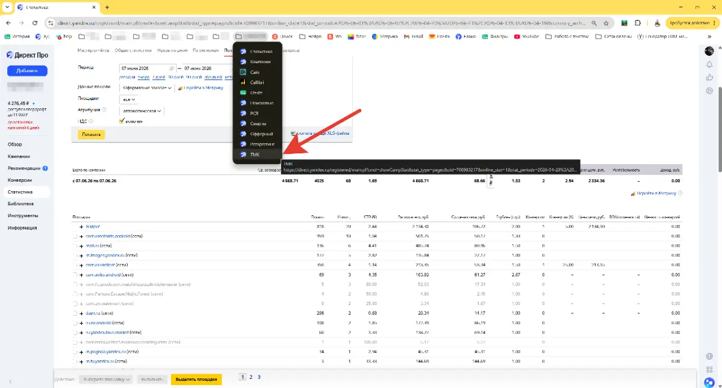This screenshot has width=722, height=388.
Task: Go to results page 2
Action: pos(251,377)
